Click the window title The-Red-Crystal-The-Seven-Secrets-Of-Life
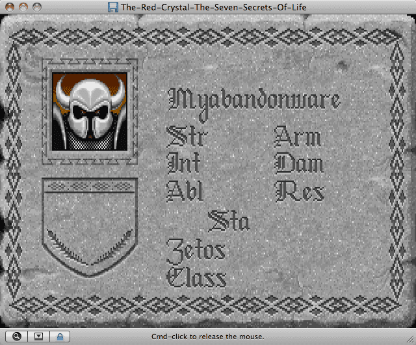The height and width of the screenshot is (345, 416). click(214, 7)
